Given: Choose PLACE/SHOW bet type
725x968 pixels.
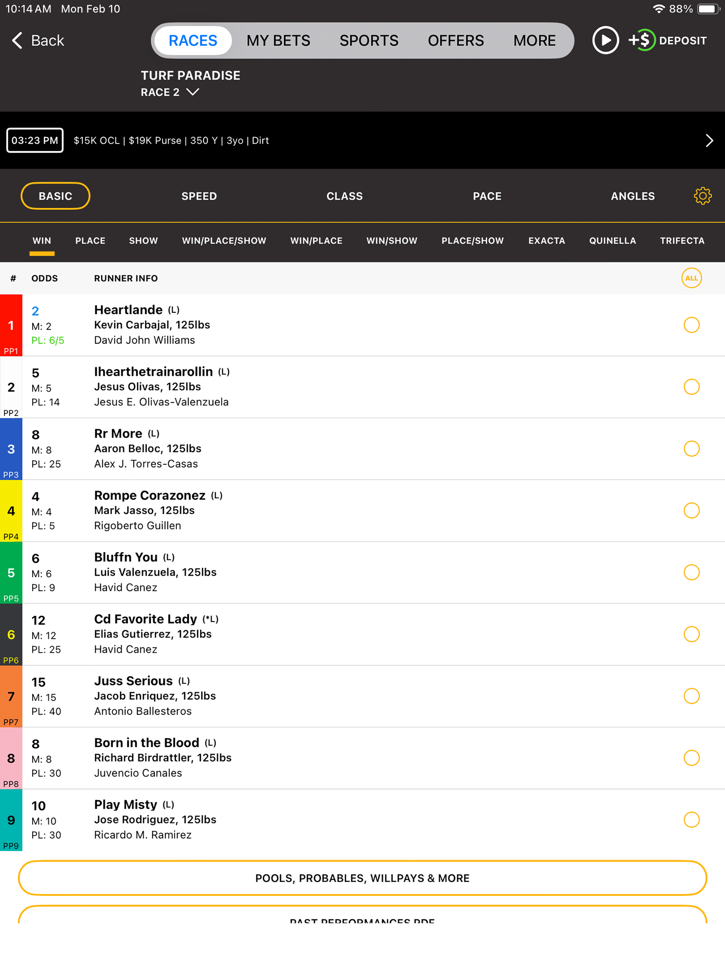Looking at the screenshot, I should (x=472, y=240).
